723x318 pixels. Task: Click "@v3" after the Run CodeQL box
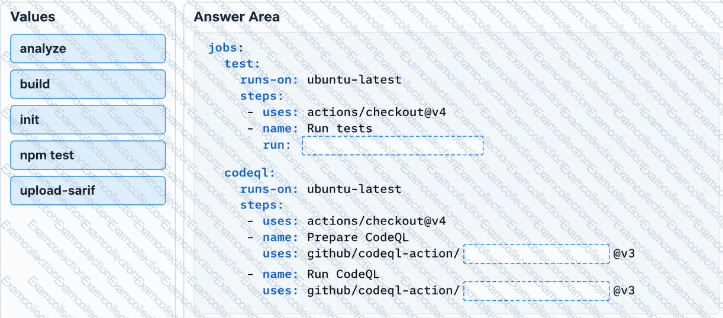click(x=624, y=291)
